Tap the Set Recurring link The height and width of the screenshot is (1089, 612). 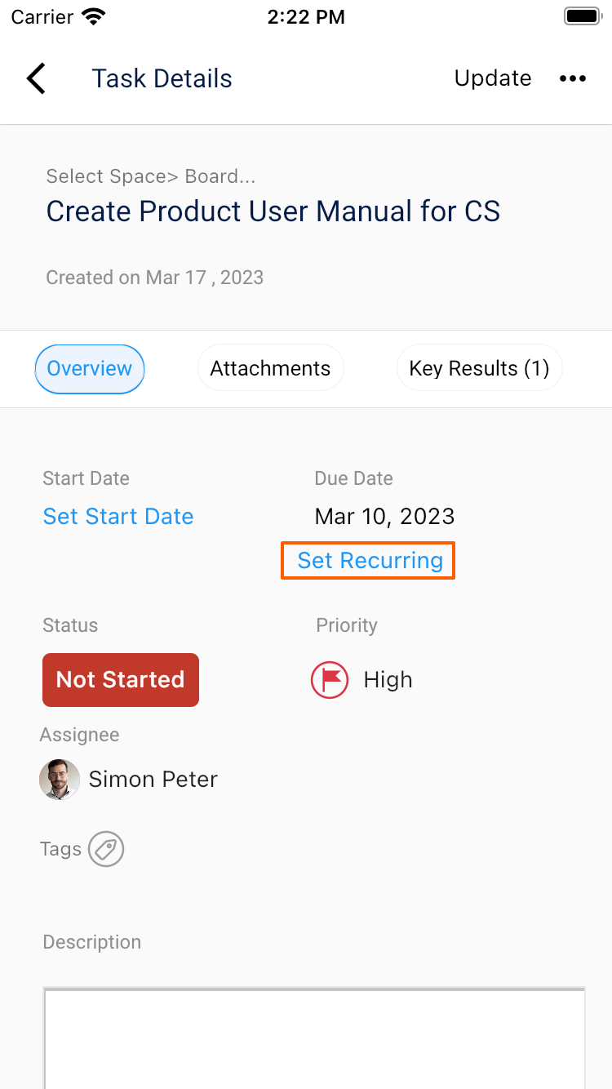coord(367,560)
